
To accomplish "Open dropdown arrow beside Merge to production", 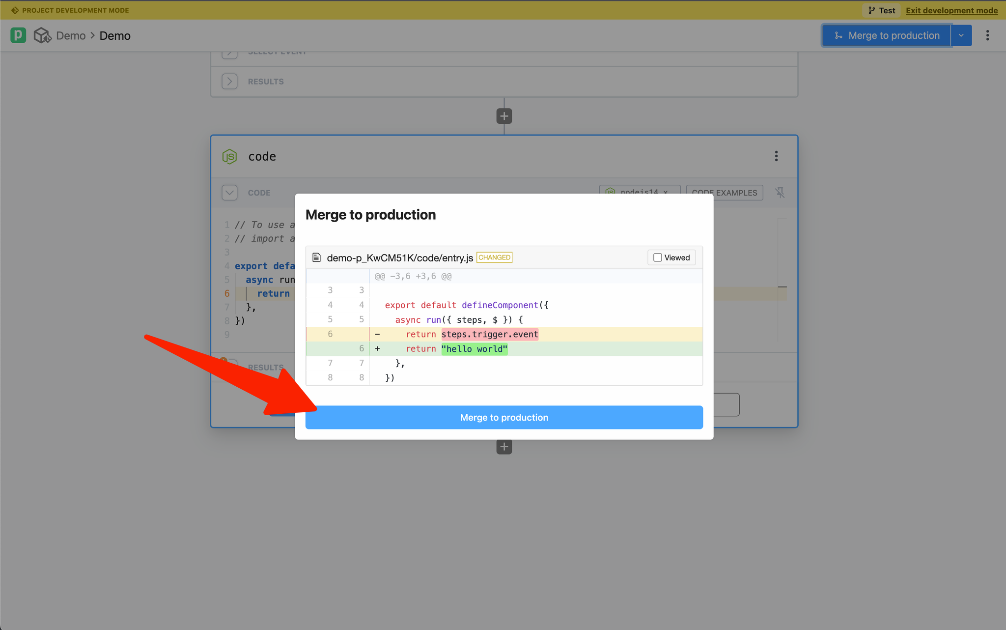I will click(x=961, y=35).
